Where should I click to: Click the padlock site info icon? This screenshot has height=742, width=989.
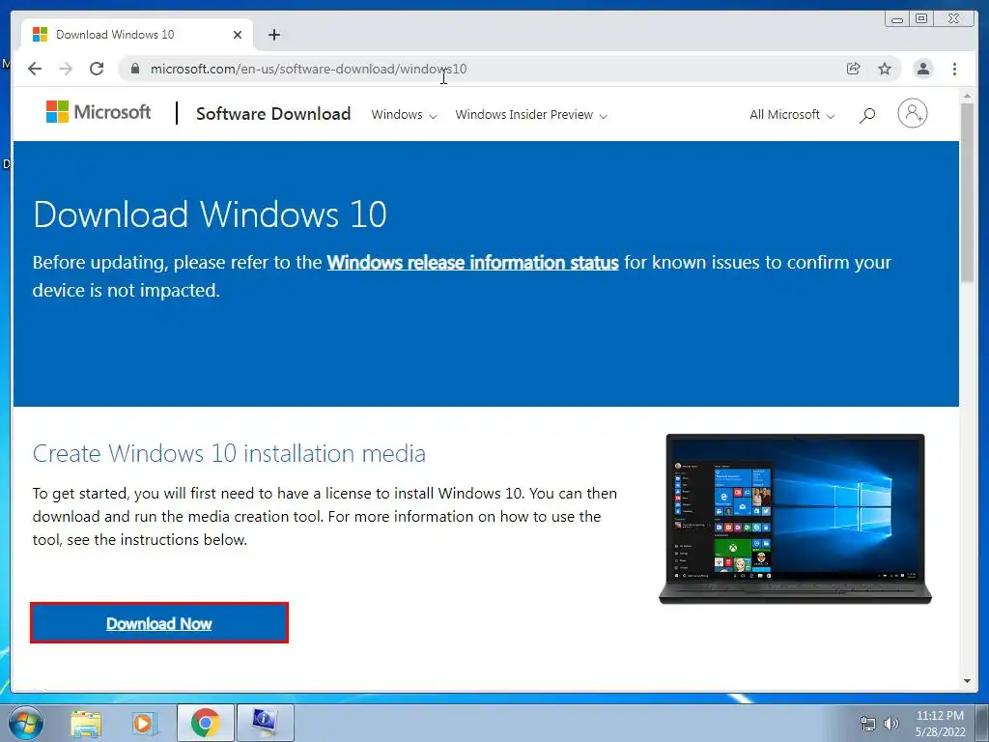[x=135, y=69]
